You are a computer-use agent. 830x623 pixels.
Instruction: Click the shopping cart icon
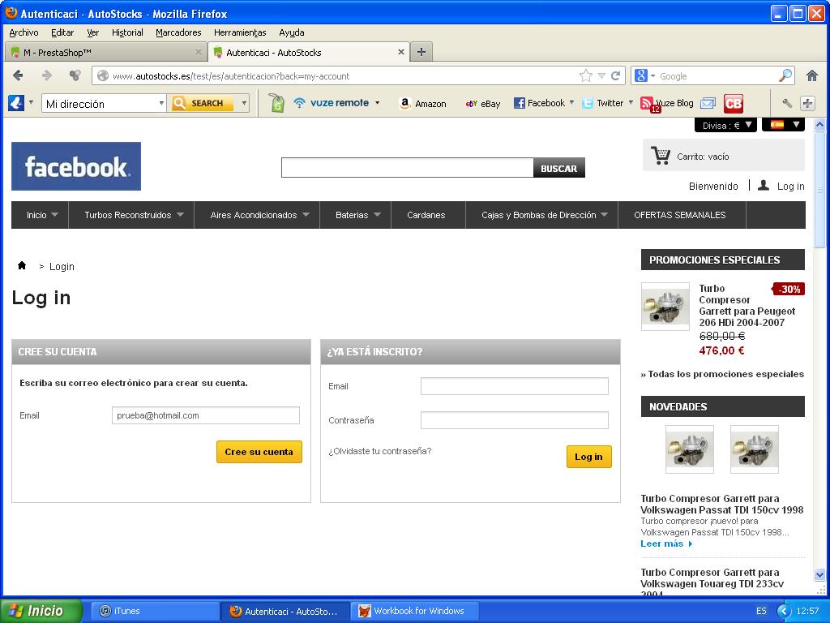pos(660,155)
